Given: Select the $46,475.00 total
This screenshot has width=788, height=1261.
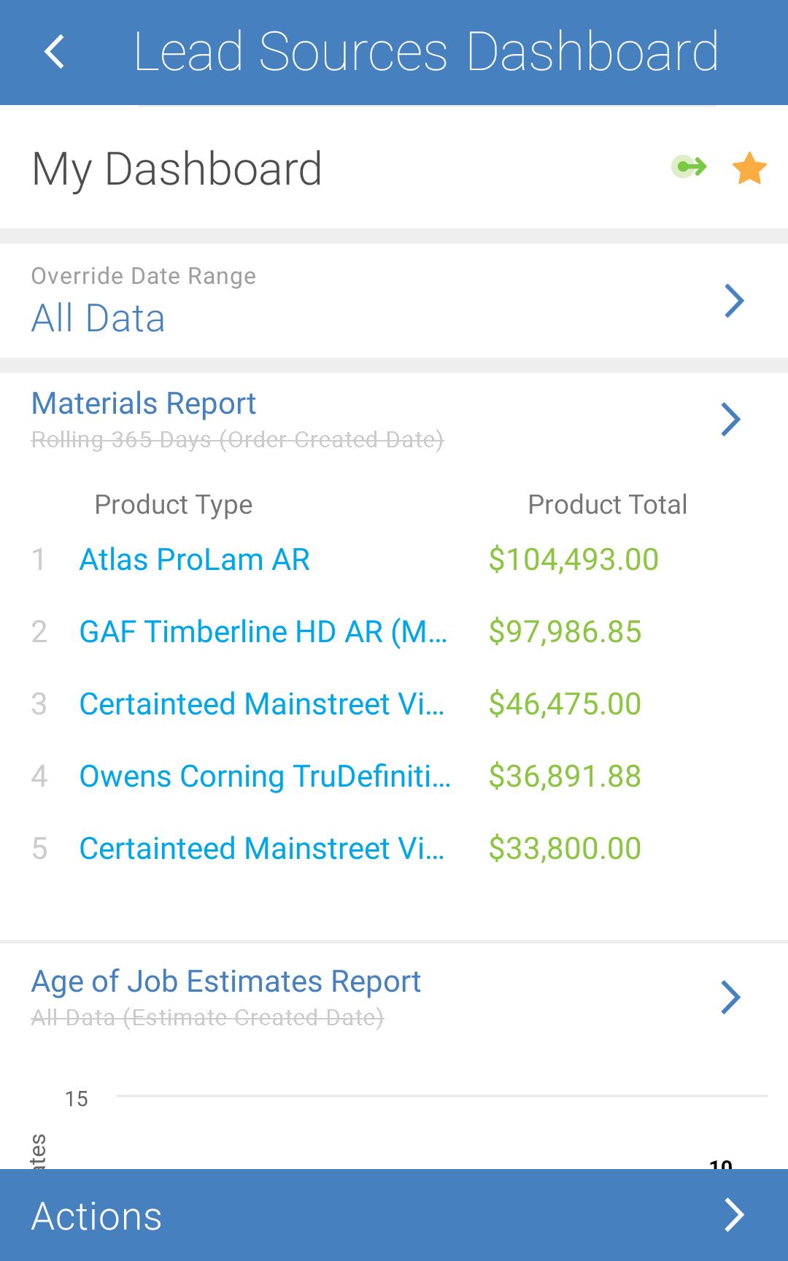Looking at the screenshot, I should pyautogui.click(x=565, y=704).
